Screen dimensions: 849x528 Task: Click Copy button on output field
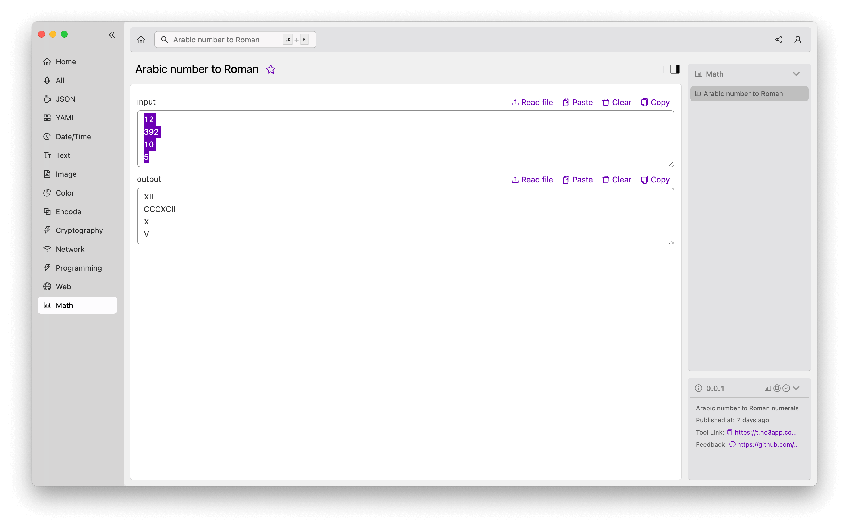[x=655, y=179]
